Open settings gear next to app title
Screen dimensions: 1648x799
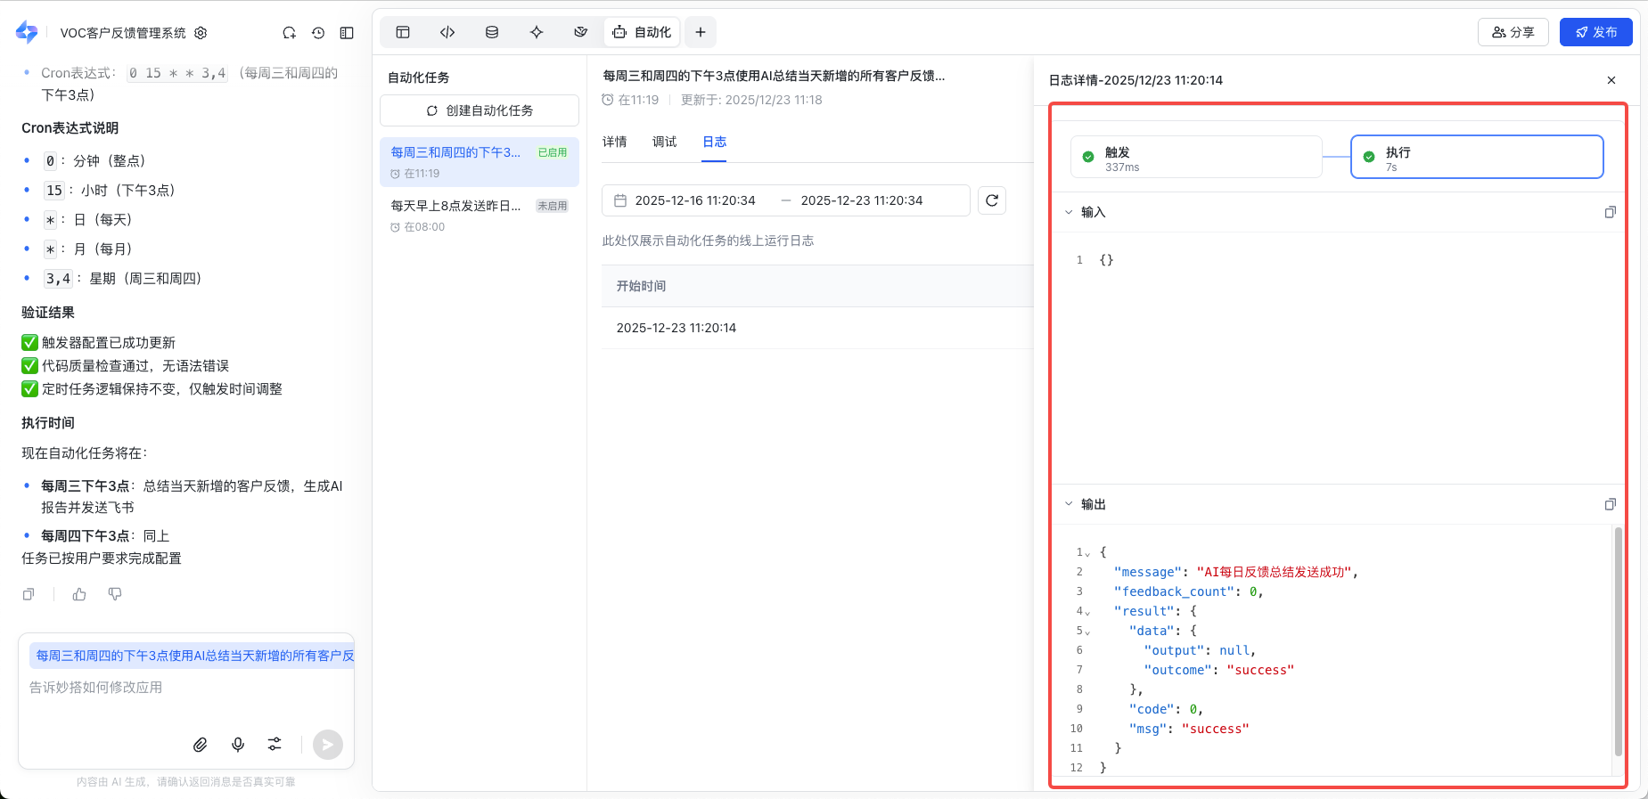pyautogui.click(x=201, y=33)
